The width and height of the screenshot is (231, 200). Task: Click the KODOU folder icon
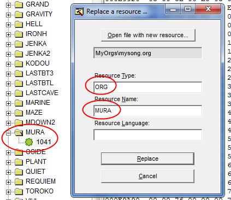(19, 64)
